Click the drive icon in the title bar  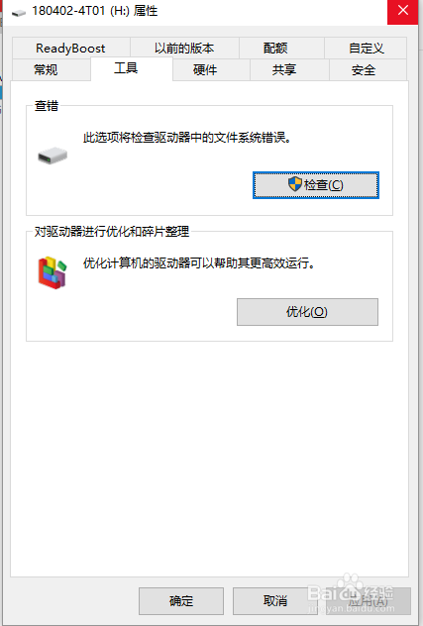(19, 12)
